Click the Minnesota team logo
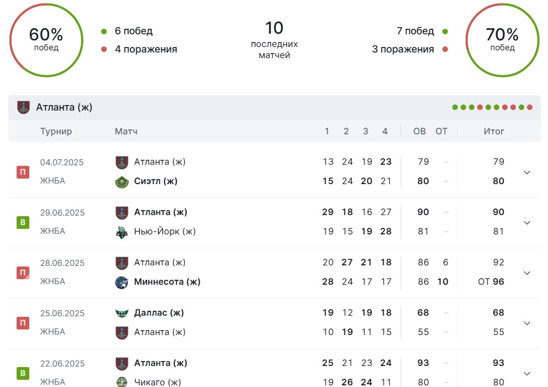Screen dimensions: 548x387 coord(122,282)
